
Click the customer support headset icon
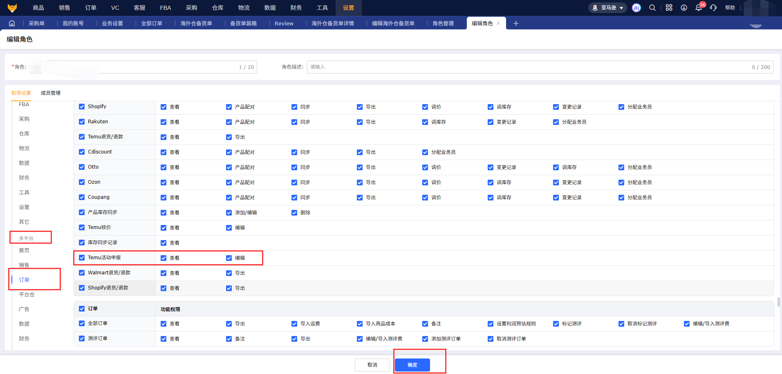pos(713,8)
